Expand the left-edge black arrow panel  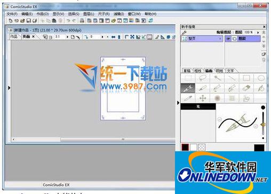9,88
